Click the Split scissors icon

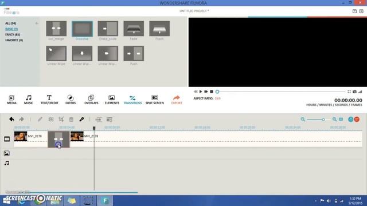coord(51,120)
